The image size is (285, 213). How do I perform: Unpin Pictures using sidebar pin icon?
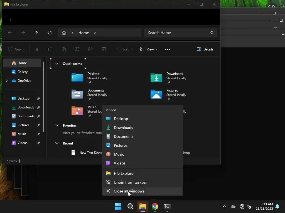pyautogui.click(x=38, y=125)
